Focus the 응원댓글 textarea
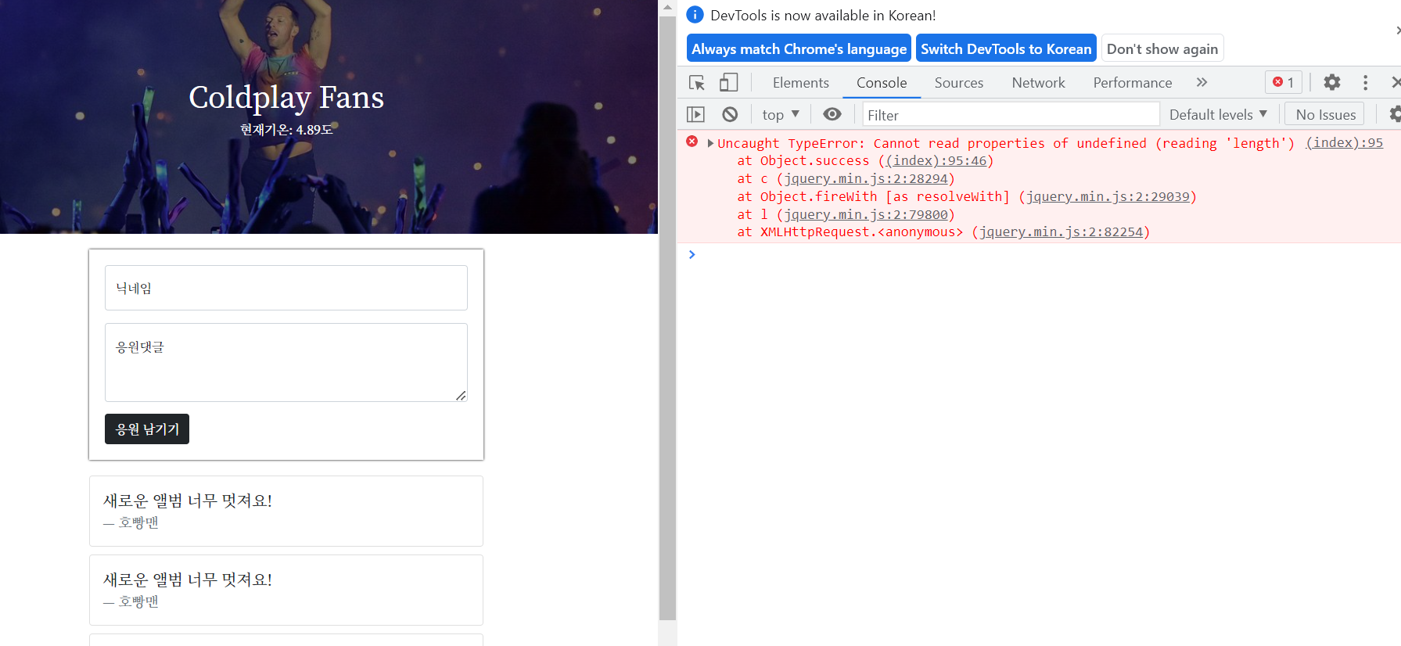This screenshot has height=646, width=1401. 286,363
